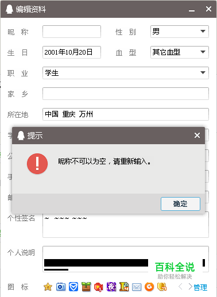Viewport: 217px width, 297px height.
Task: Show previous icons with left arrow
Action: click(x=180, y=287)
